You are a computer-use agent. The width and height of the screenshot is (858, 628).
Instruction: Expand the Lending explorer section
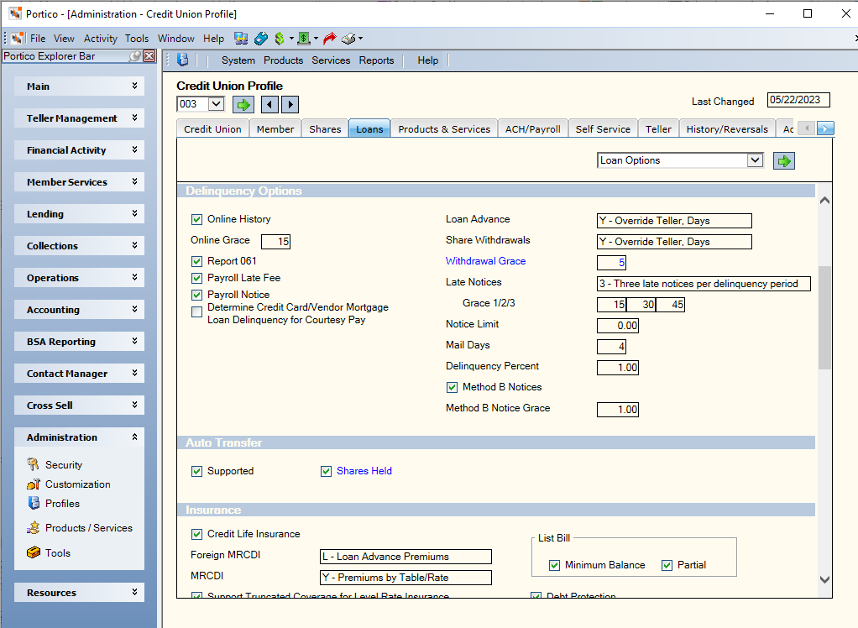tap(80, 214)
